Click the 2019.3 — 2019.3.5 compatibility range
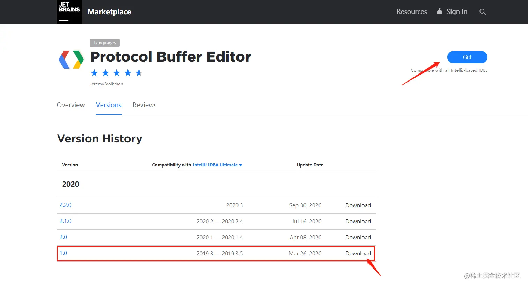 pos(220,254)
